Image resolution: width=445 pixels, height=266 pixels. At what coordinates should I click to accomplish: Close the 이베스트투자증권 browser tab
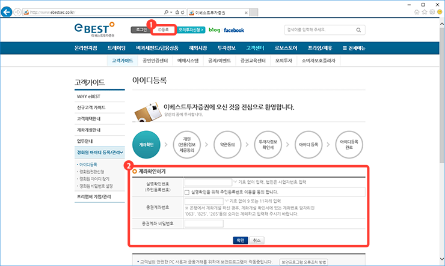click(246, 13)
